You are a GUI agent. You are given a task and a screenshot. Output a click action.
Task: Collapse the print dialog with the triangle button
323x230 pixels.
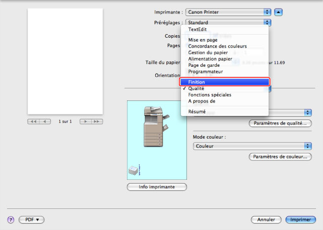[279, 12]
